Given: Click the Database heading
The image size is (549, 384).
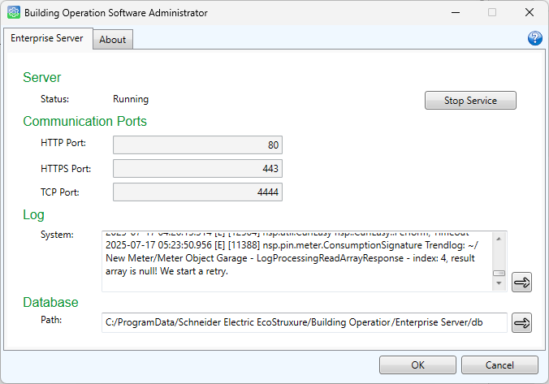Looking at the screenshot, I should point(50,302).
